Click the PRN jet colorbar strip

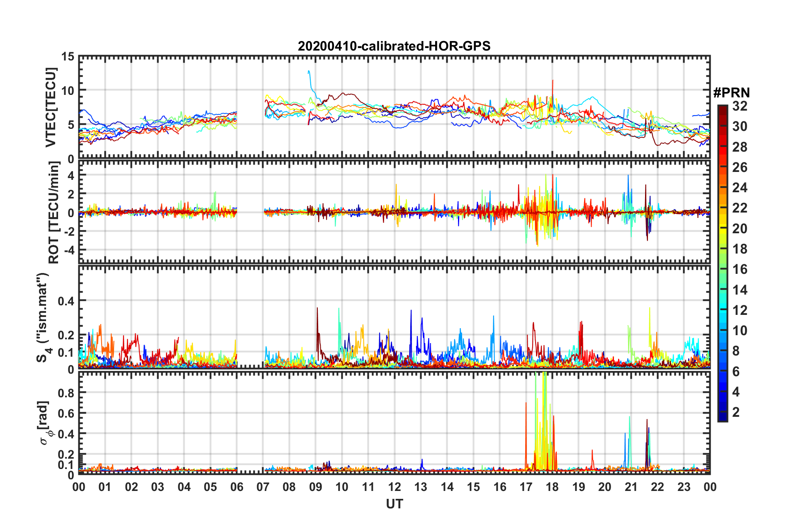[723, 263]
